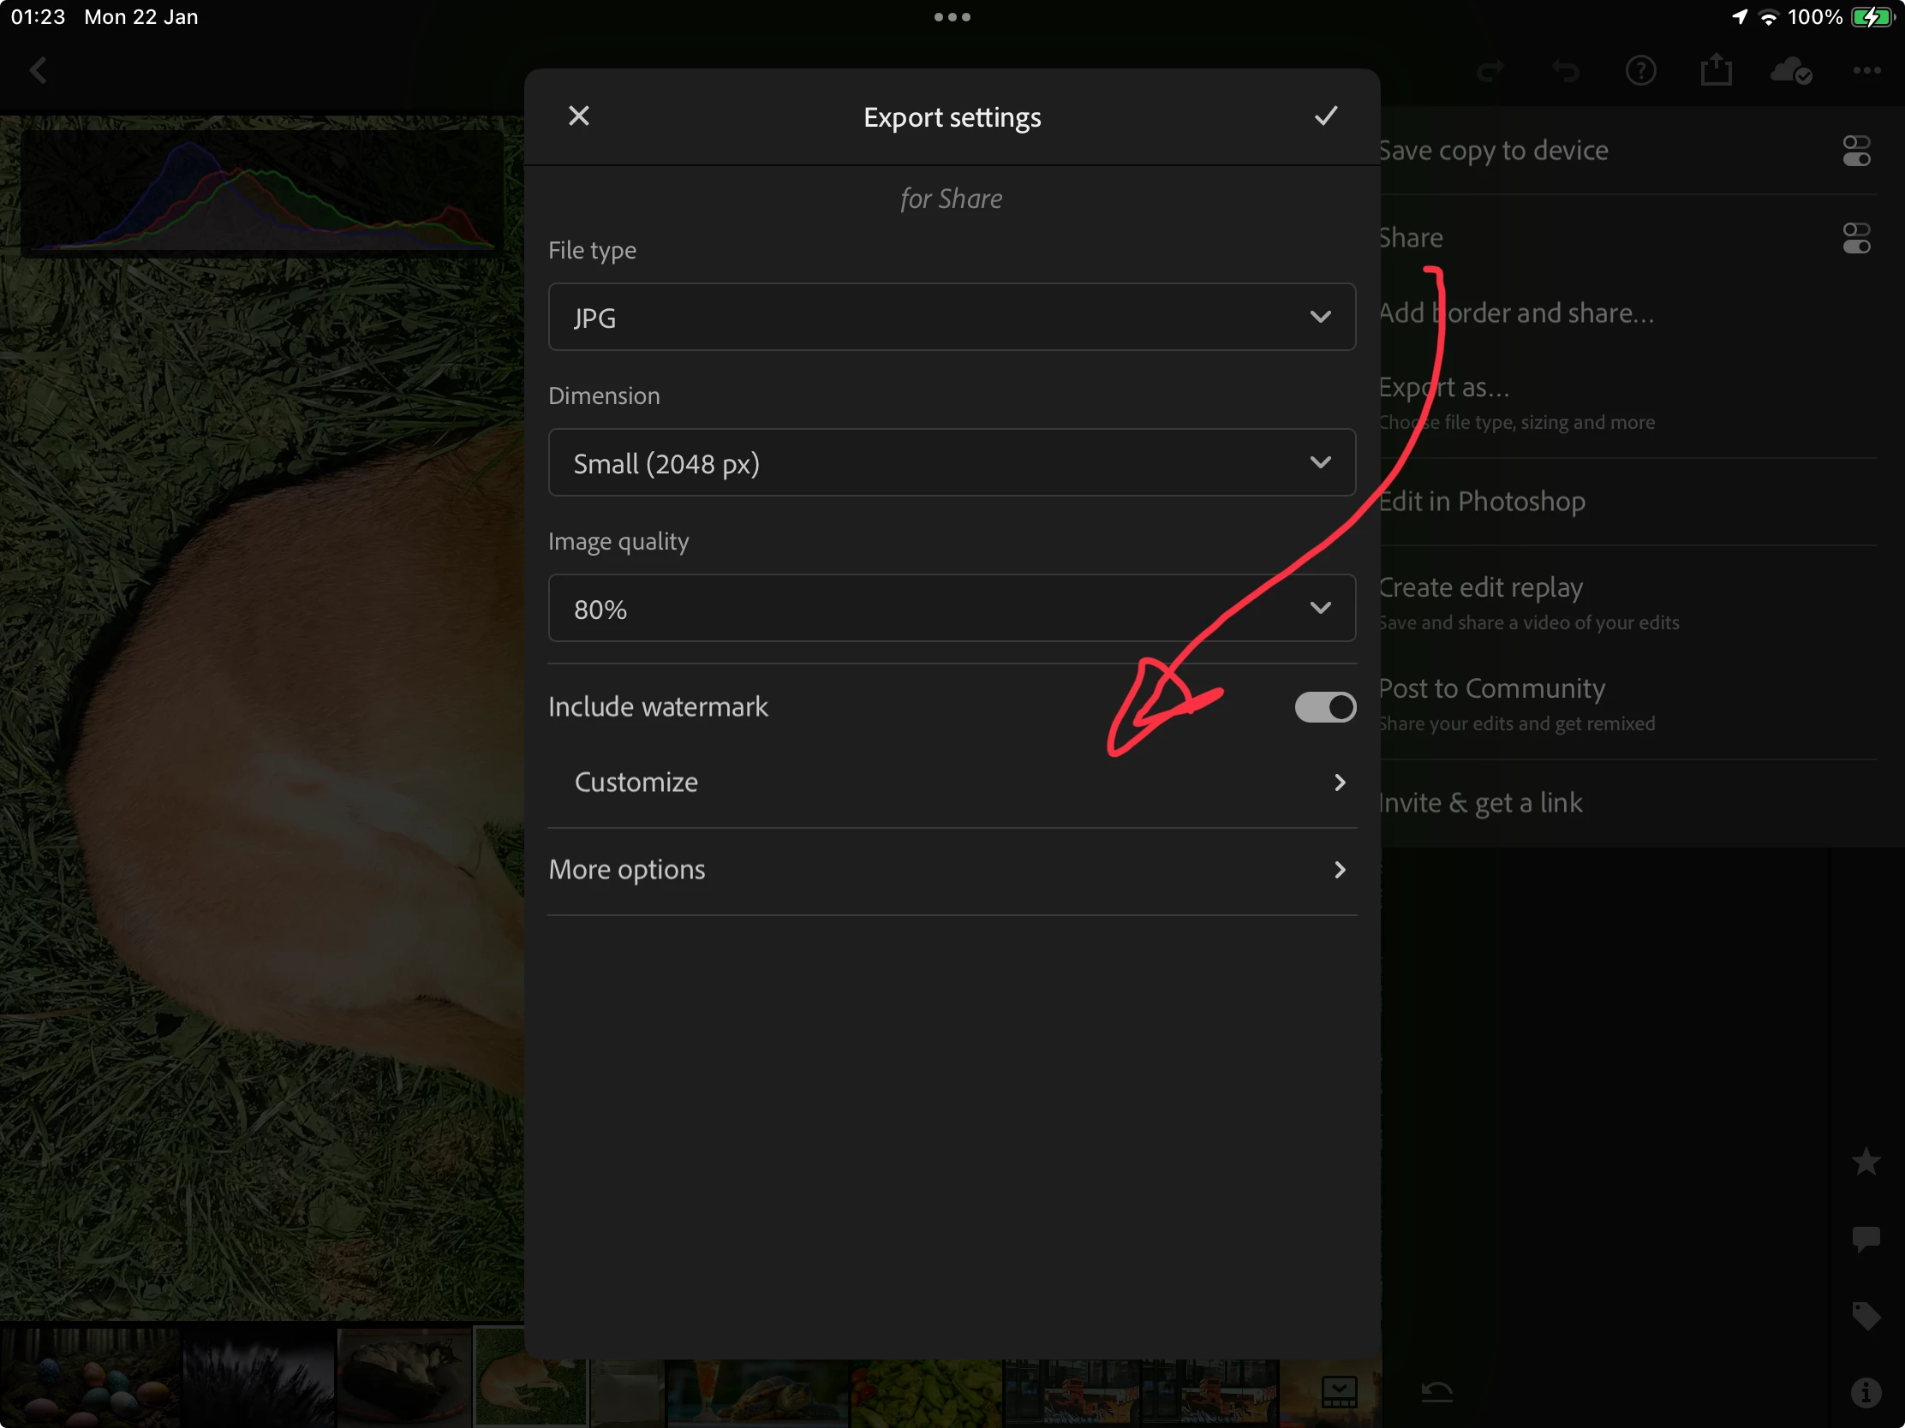This screenshot has width=1905, height=1428.
Task: Tap the undo arrow icon
Action: 1566,70
